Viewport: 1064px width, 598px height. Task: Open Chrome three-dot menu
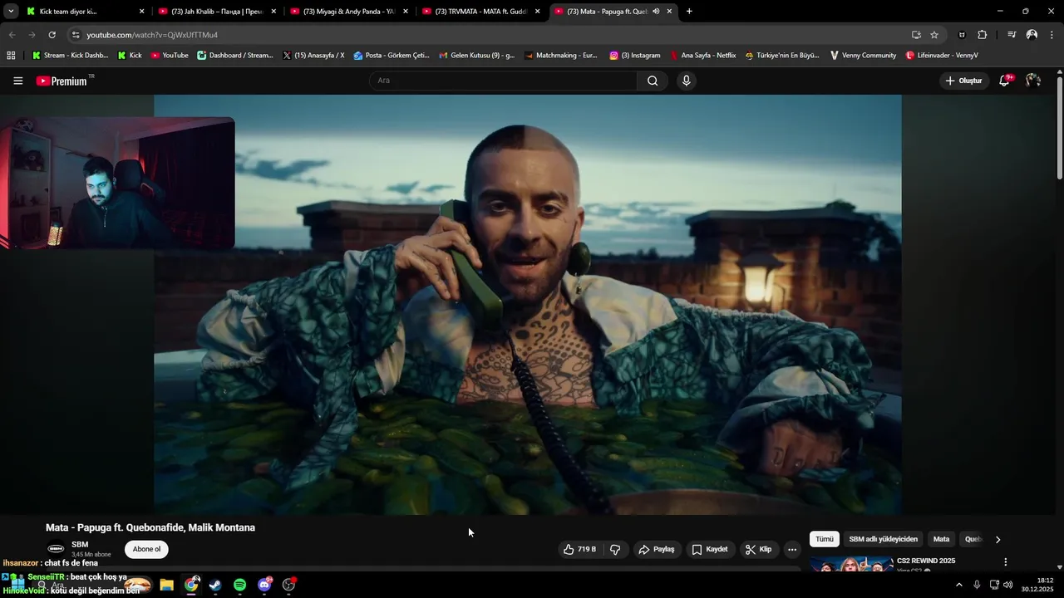tap(1052, 35)
